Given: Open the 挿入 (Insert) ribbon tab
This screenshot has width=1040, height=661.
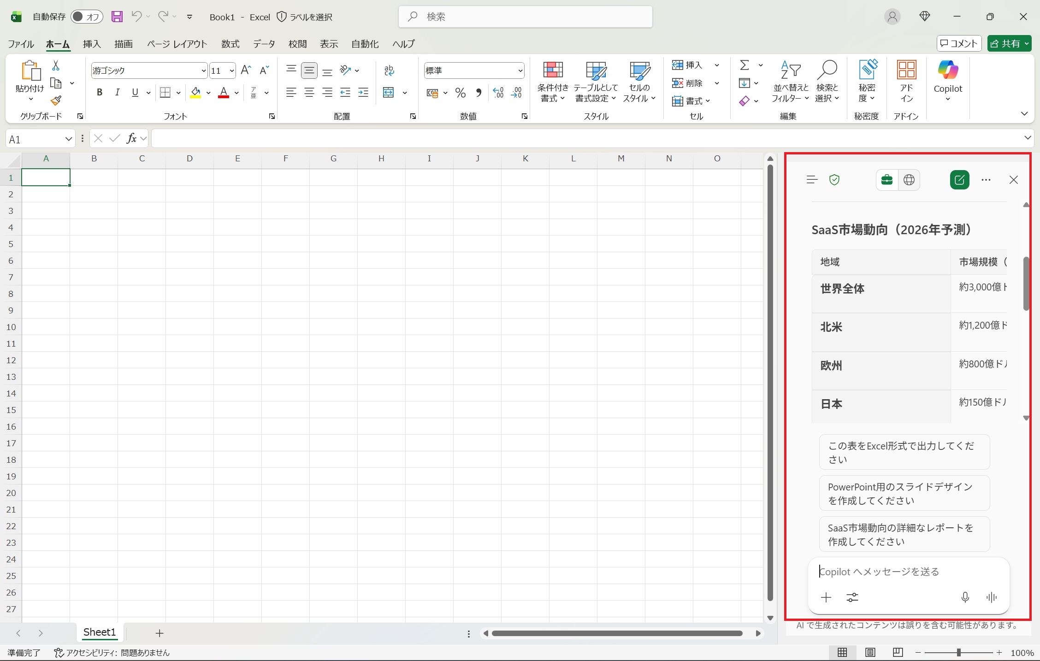Looking at the screenshot, I should [92, 44].
